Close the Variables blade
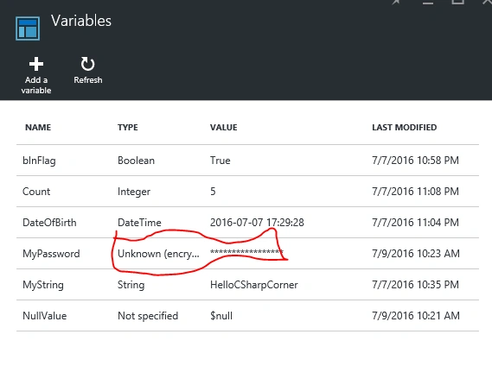Viewport: 492px width, 366px height. pyautogui.click(x=487, y=2)
